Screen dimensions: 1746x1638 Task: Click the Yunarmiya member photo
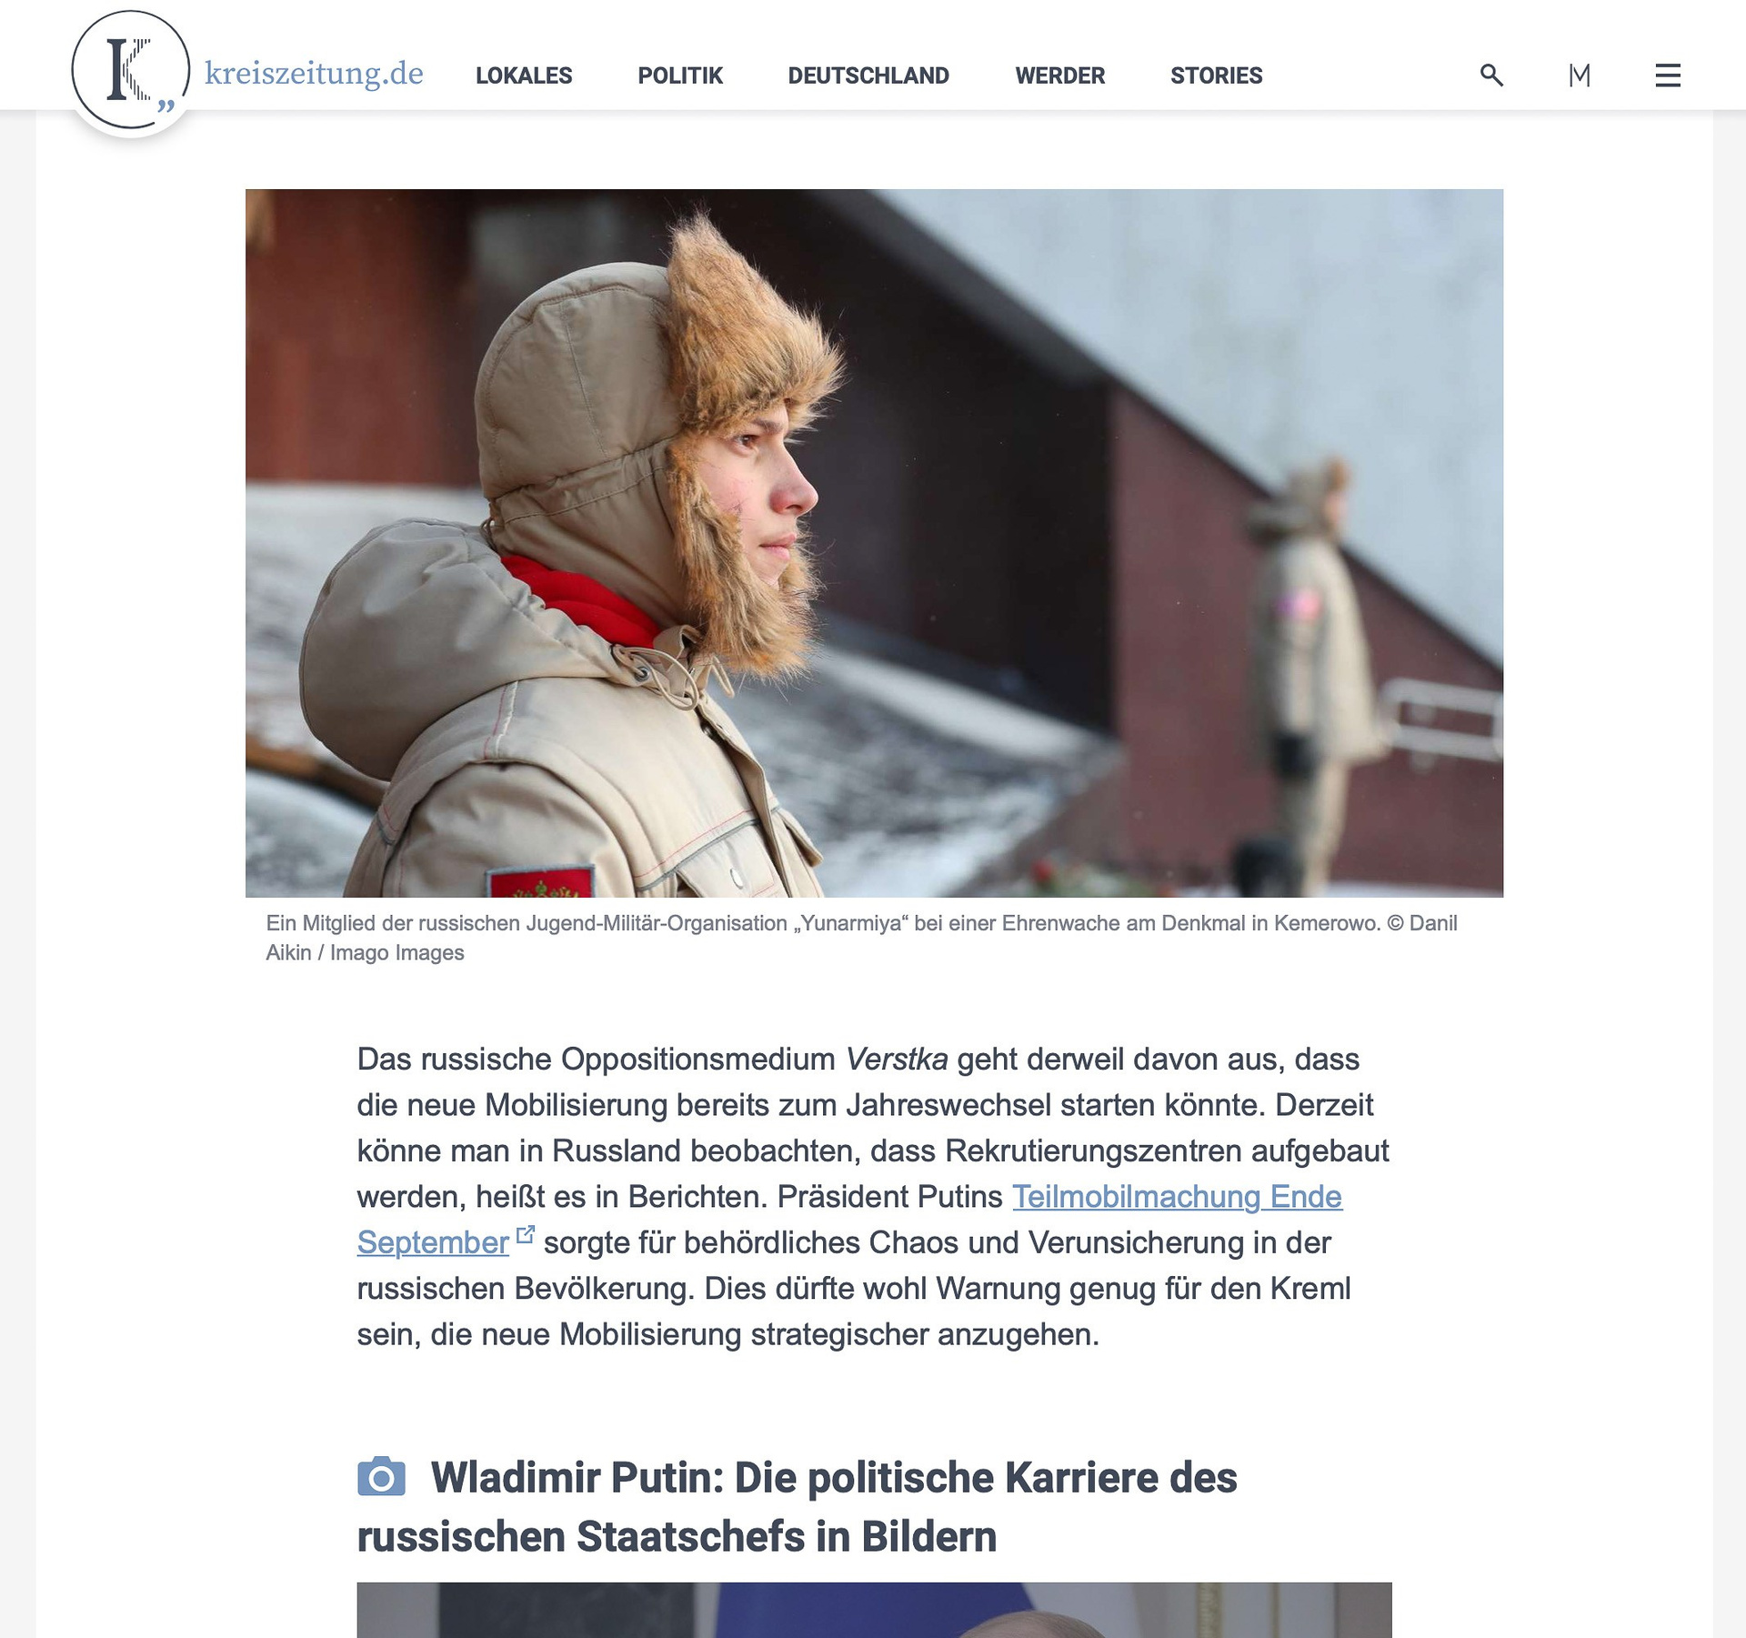pos(874,543)
